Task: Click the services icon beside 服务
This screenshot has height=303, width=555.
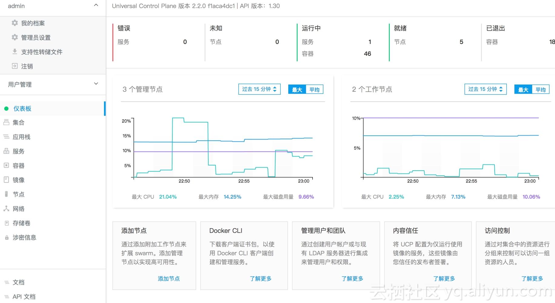Action: point(6,151)
